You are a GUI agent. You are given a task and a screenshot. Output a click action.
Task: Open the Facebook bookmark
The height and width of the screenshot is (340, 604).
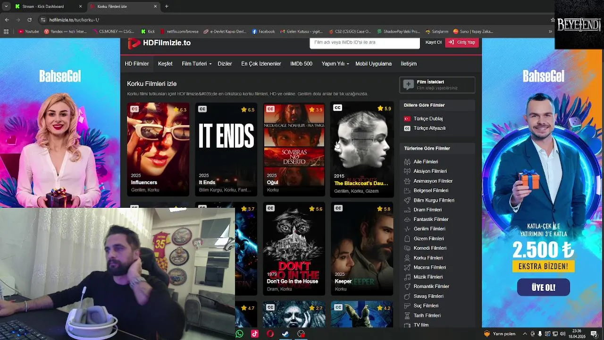coord(263,32)
